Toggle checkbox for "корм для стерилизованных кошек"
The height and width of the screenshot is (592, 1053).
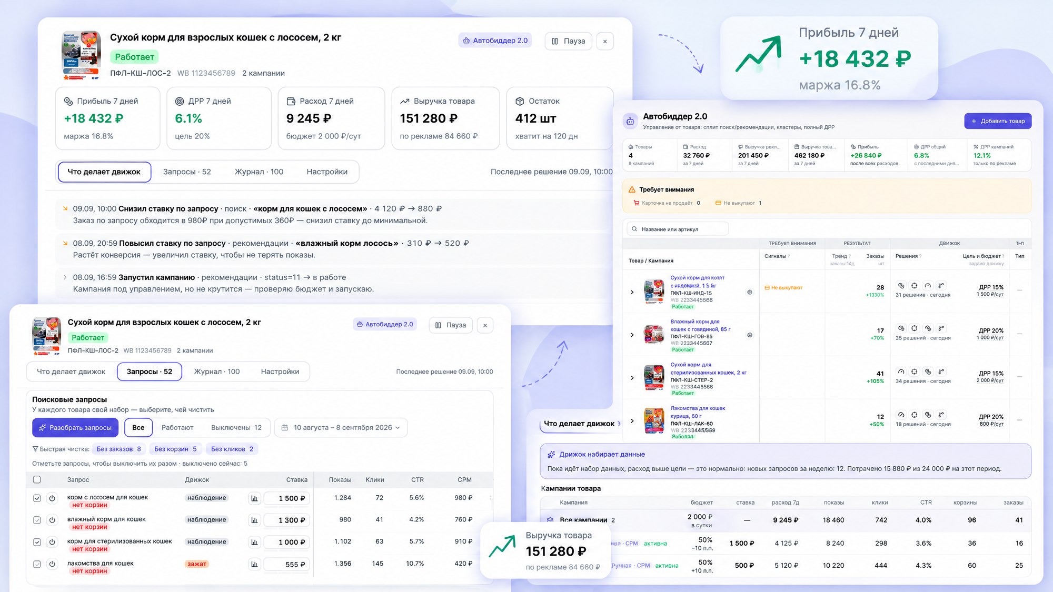37,542
